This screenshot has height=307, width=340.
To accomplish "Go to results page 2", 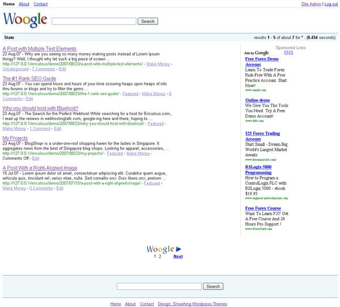I will tap(160, 256).
